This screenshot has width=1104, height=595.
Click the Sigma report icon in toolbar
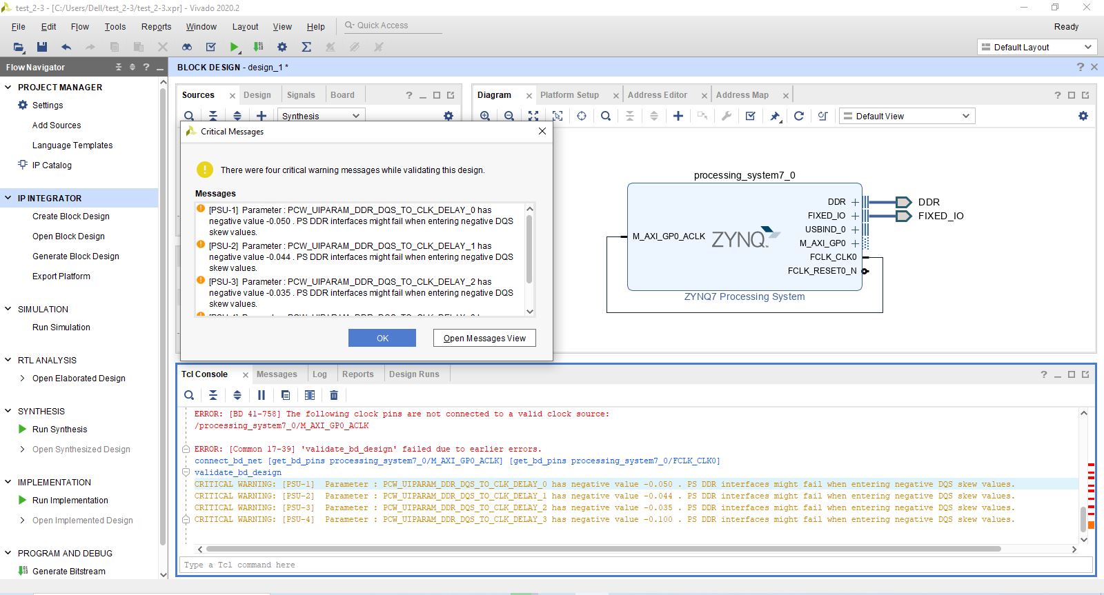pyautogui.click(x=306, y=47)
